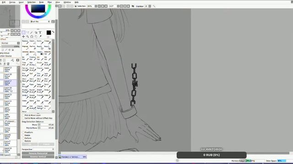The height and width of the screenshot is (164, 293).
Task: Zoom out with toolbar minus button
Action: [99, 6]
